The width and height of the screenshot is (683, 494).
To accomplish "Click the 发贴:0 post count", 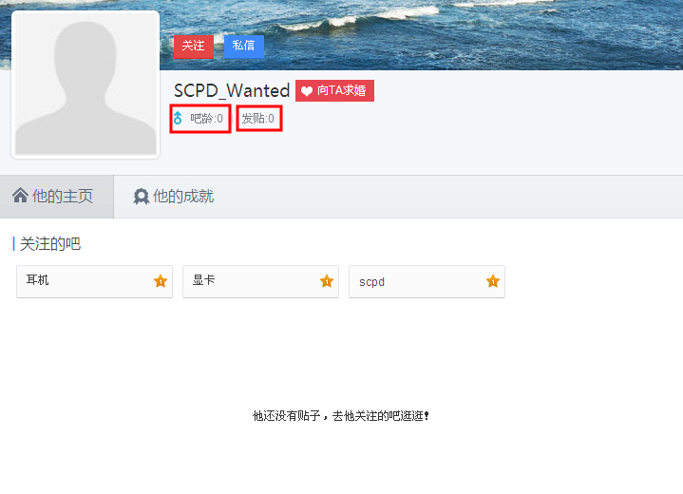I will pos(258,119).
